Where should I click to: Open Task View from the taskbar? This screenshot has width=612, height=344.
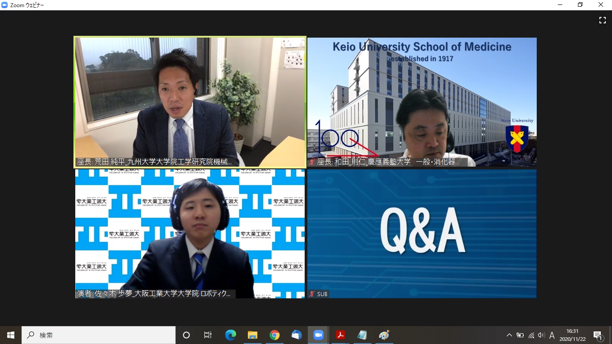pos(208,335)
